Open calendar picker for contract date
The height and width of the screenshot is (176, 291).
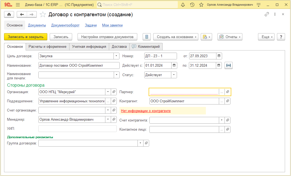click(x=219, y=56)
